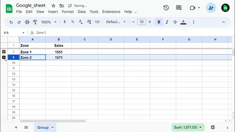The width and height of the screenshot is (235, 132).
Task: Expand the row group beside row 6
Action: (x=4, y=57)
